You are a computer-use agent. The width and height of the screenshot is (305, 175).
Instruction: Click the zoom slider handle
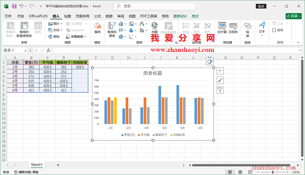pos(273,172)
